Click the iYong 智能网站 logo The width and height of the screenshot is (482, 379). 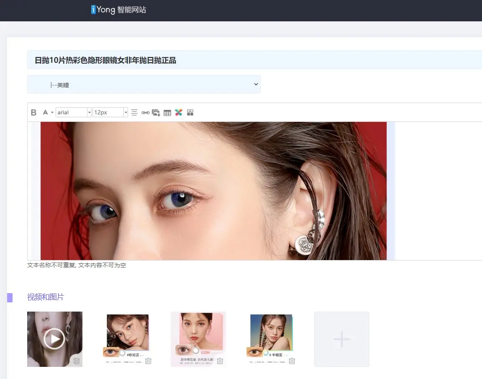pyautogui.click(x=118, y=10)
